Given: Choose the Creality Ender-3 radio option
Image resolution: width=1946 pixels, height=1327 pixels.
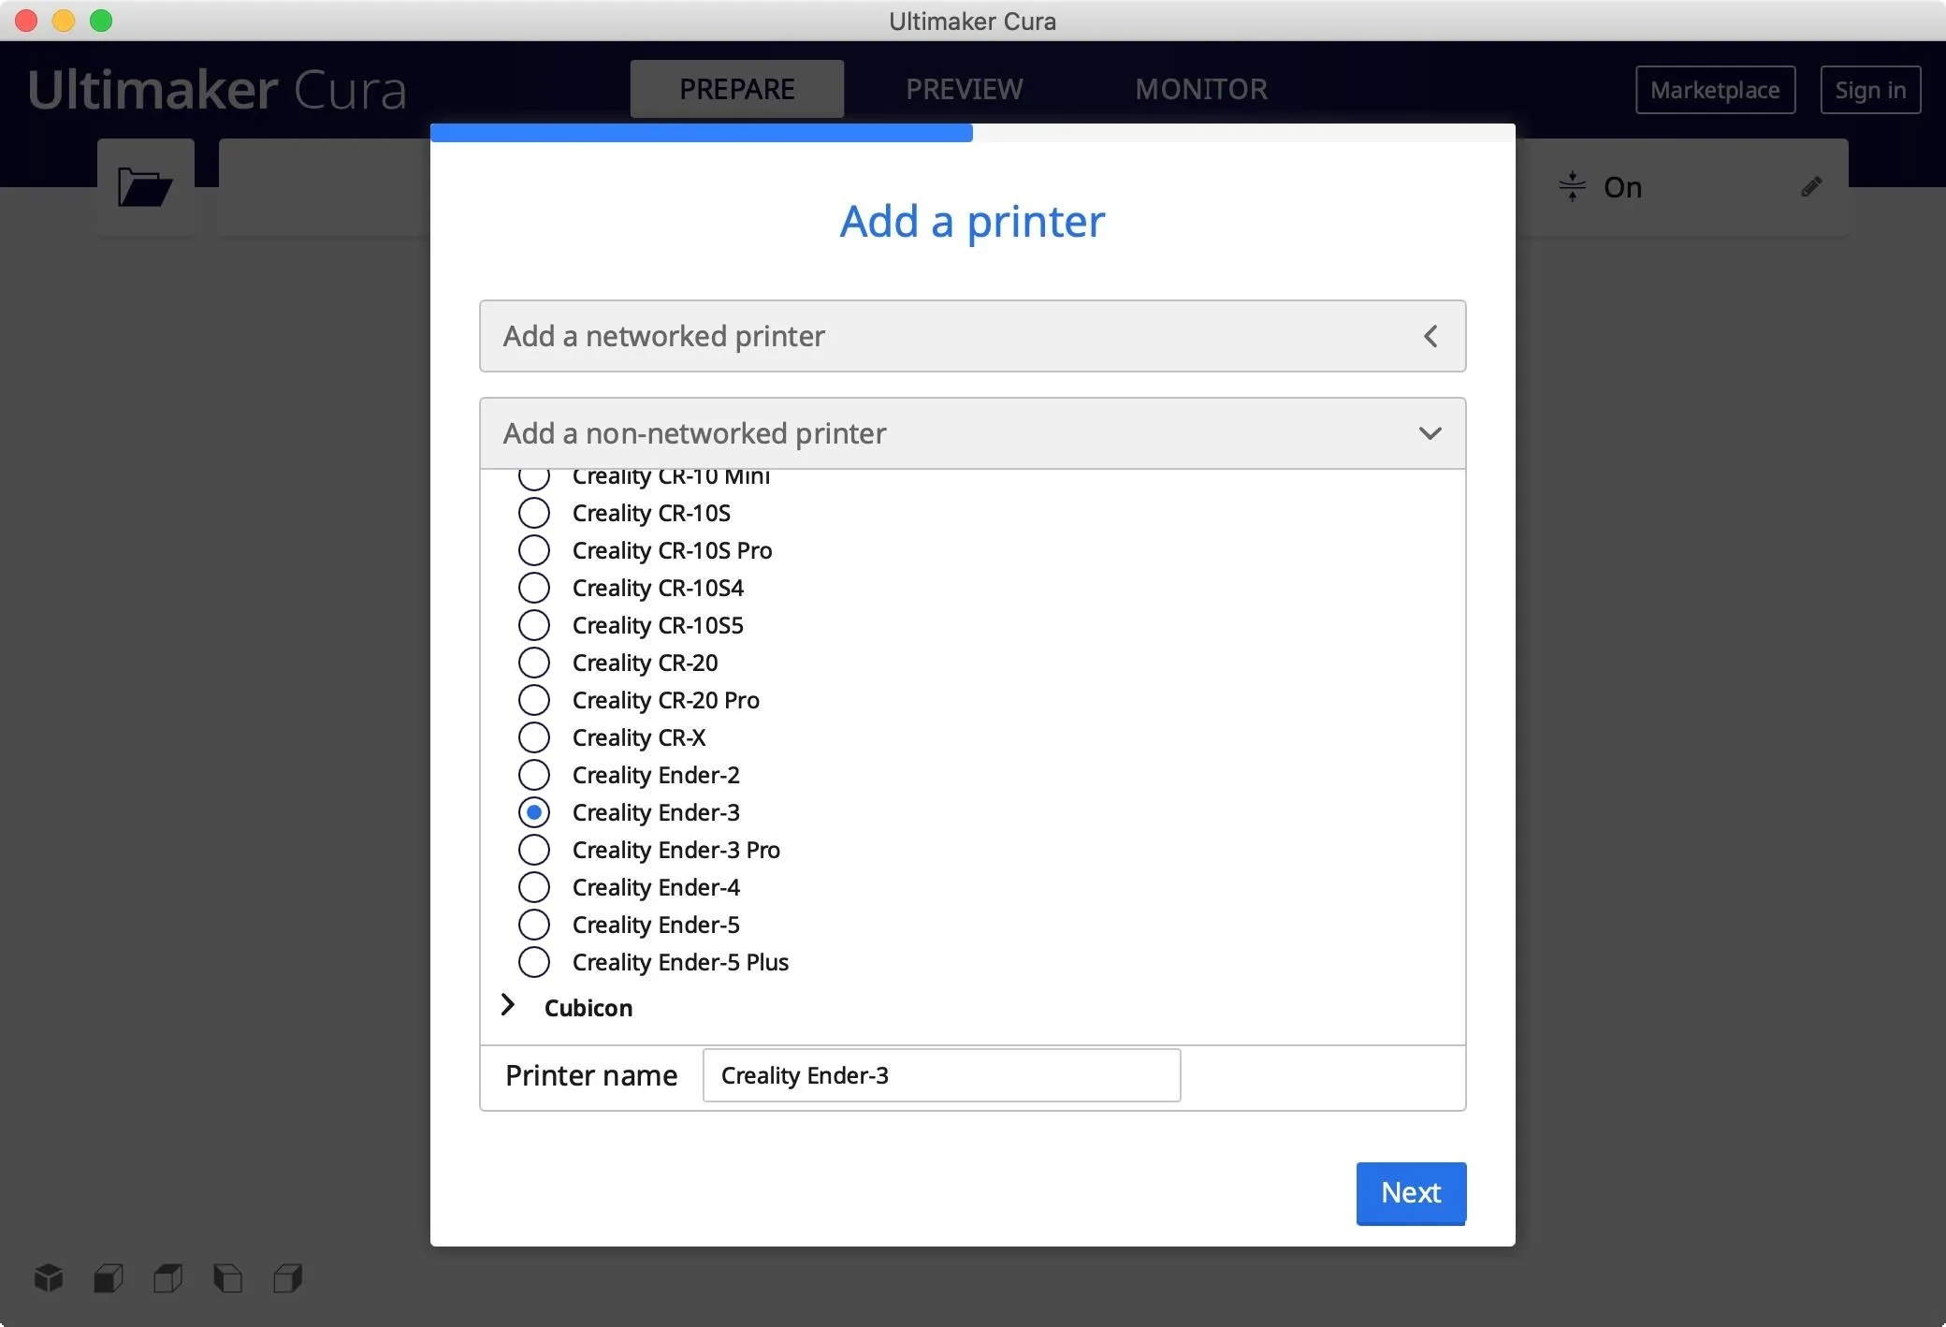Looking at the screenshot, I should [534, 812].
